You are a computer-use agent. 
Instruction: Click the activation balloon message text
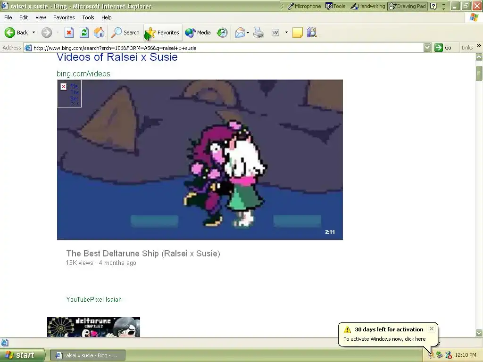tap(384, 339)
